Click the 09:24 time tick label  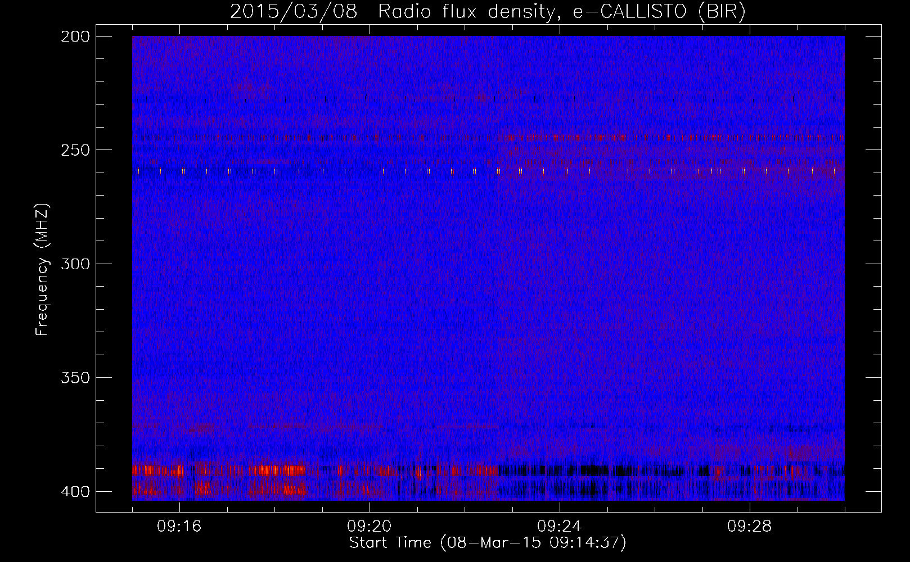560,526
